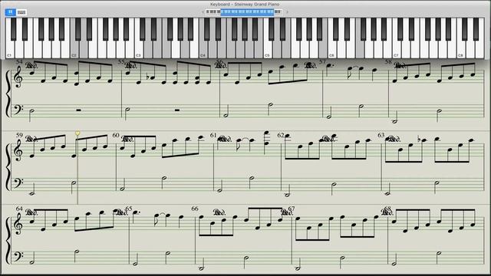This screenshot has height=276, width=491.
Task: Click measure number 59
Action: [19, 135]
